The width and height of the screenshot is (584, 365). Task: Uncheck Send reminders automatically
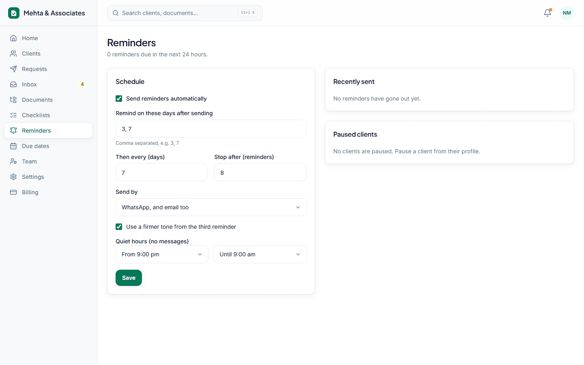click(x=119, y=99)
